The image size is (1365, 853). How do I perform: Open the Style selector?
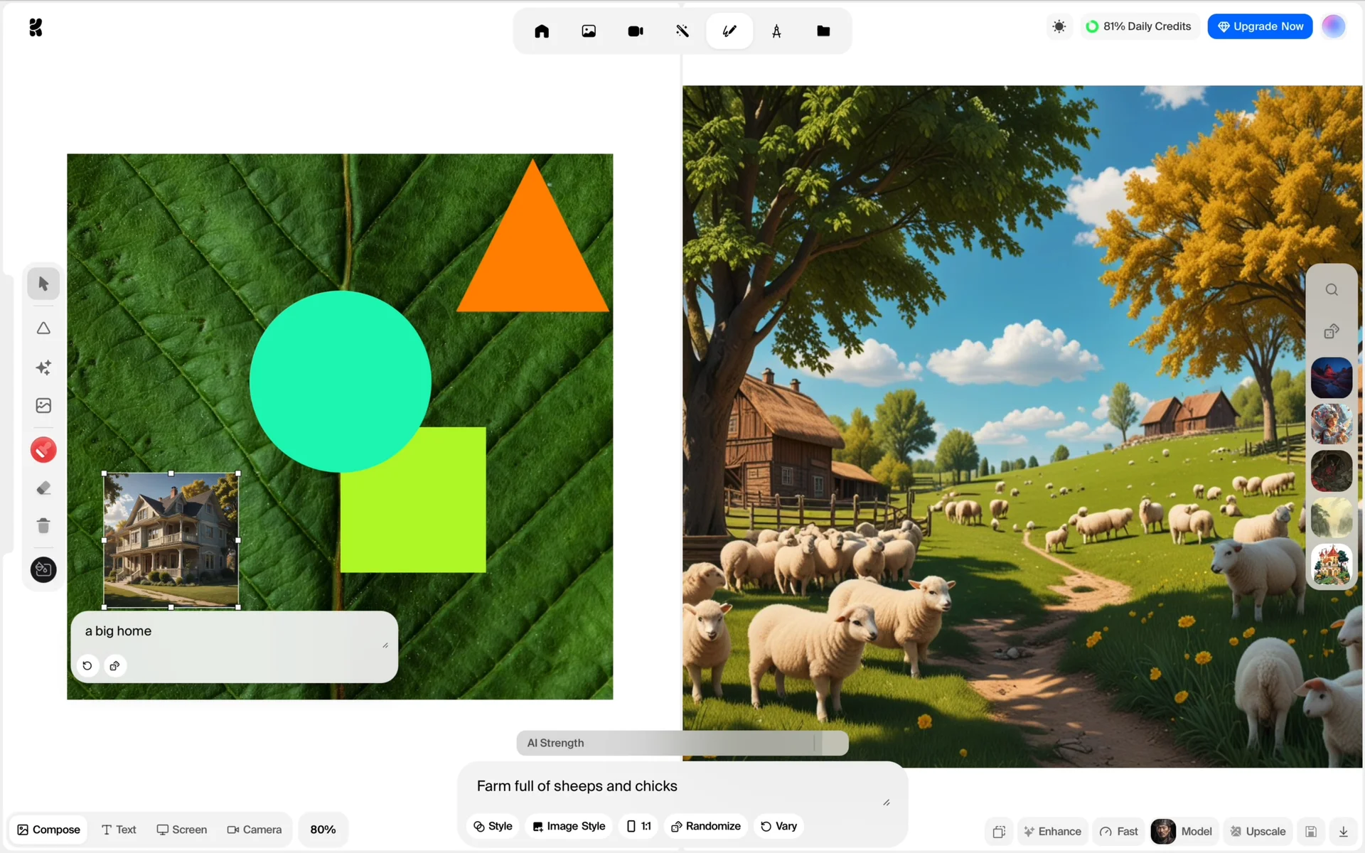point(493,826)
